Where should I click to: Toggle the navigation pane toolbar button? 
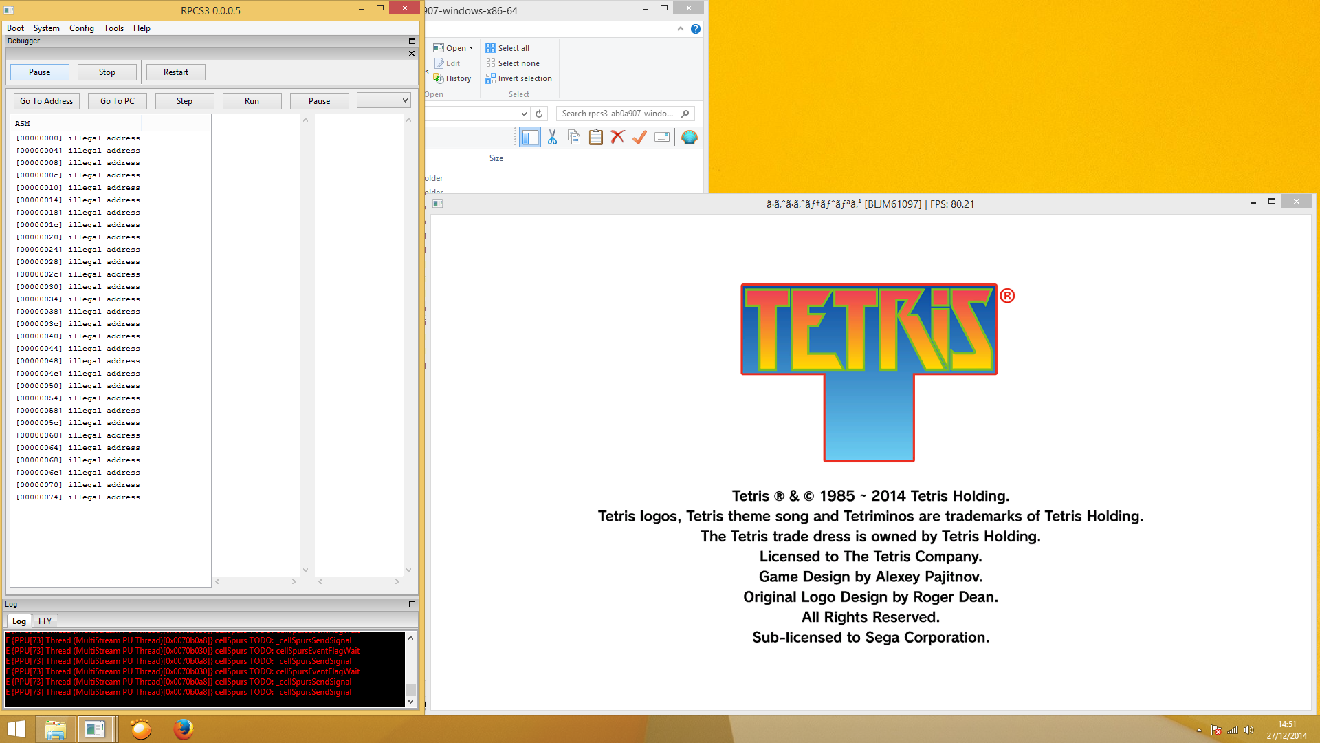click(530, 138)
